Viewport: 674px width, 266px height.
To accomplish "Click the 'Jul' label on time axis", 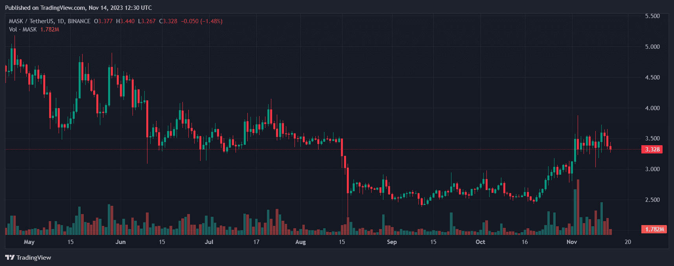I will tap(209, 242).
